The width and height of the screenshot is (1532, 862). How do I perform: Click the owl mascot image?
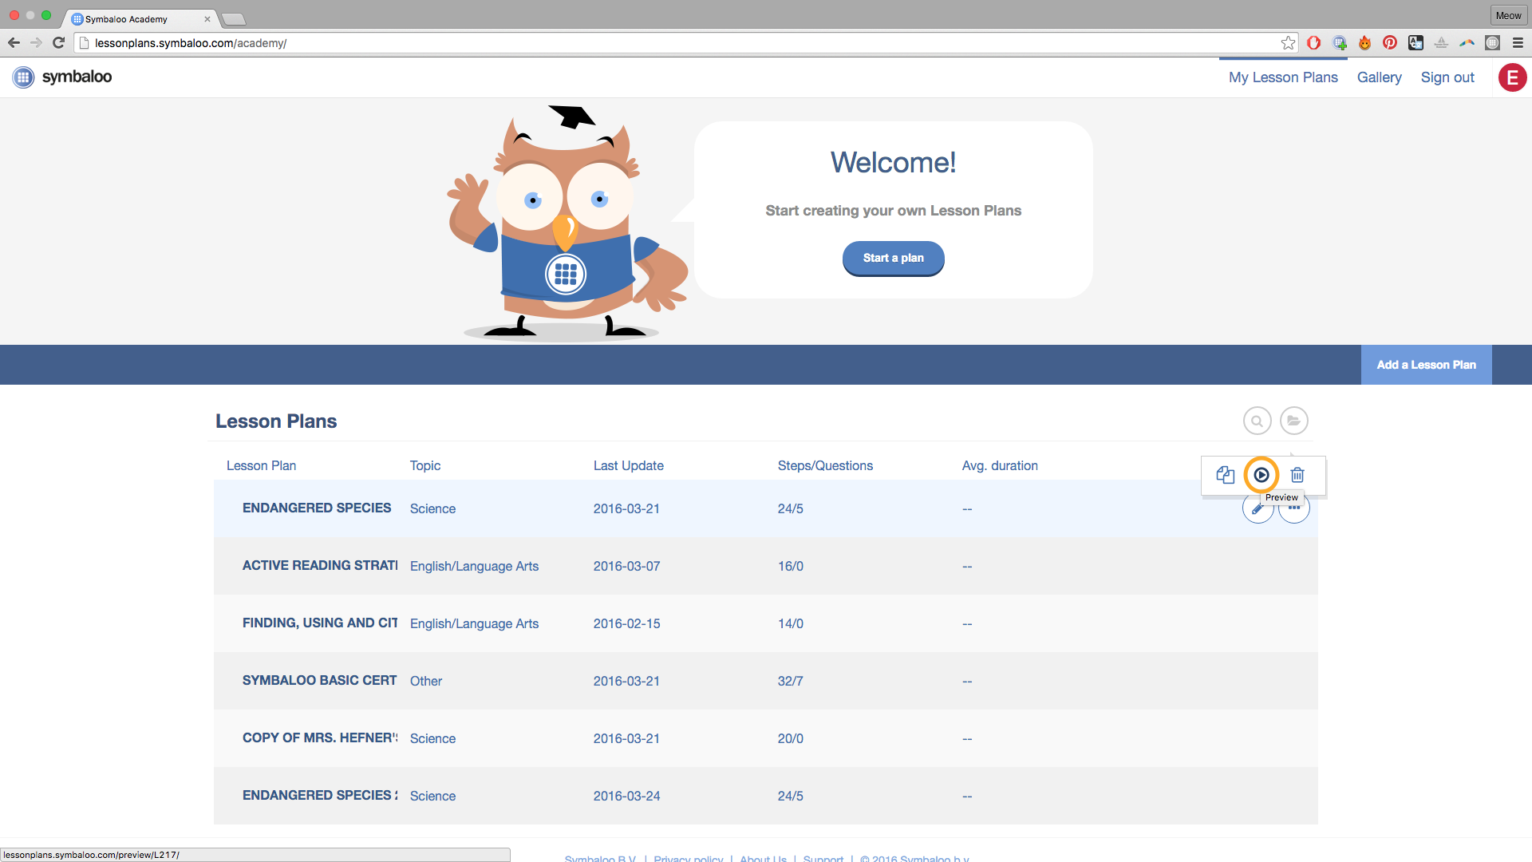(x=567, y=223)
